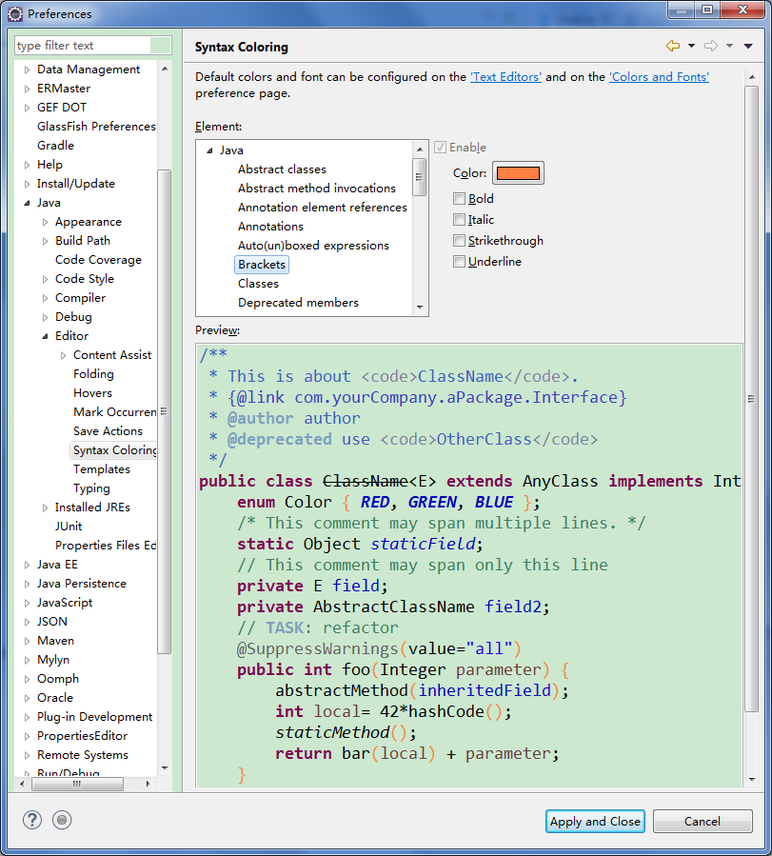Select Classes element
The image size is (772, 856).
tap(258, 284)
